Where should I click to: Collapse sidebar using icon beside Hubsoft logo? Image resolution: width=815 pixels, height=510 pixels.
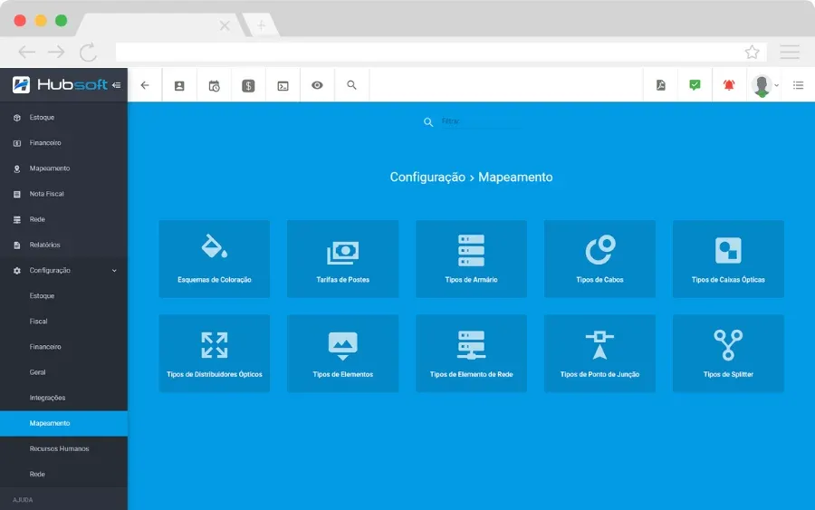pyautogui.click(x=117, y=85)
